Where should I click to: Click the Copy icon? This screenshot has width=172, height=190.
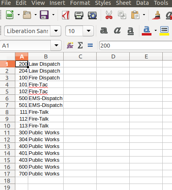pyautogui.click(x=122, y=15)
